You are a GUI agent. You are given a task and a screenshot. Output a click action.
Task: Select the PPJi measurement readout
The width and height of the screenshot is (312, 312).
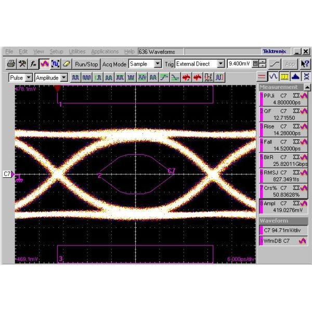pyautogui.click(x=283, y=99)
